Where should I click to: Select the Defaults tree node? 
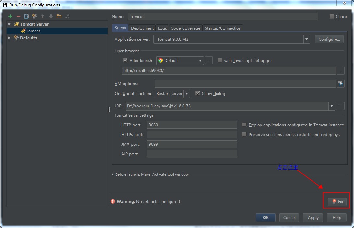pos(29,38)
